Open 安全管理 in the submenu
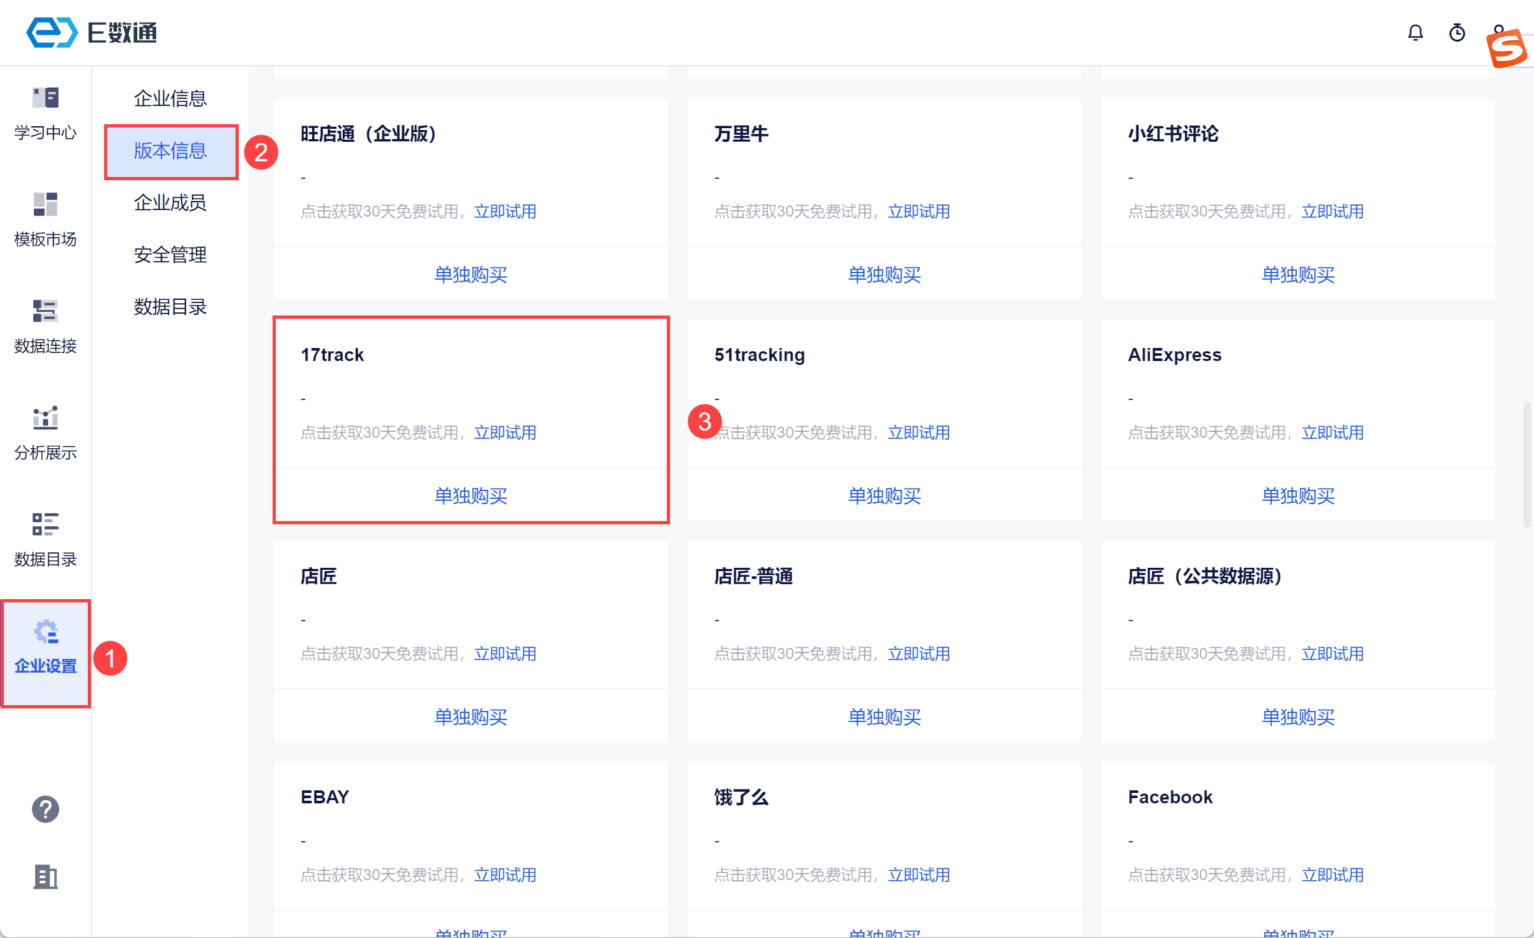Image resolution: width=1534 pixels, height=938 pixels. [170, 255]
